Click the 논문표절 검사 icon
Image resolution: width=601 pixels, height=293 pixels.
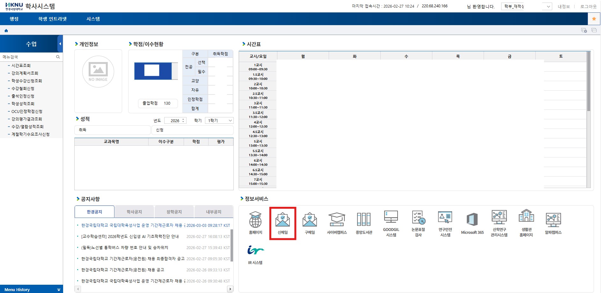click(418, 223)
